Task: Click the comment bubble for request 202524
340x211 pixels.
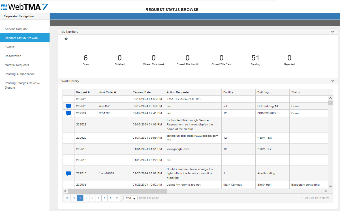Action: [x=68, y=113]
